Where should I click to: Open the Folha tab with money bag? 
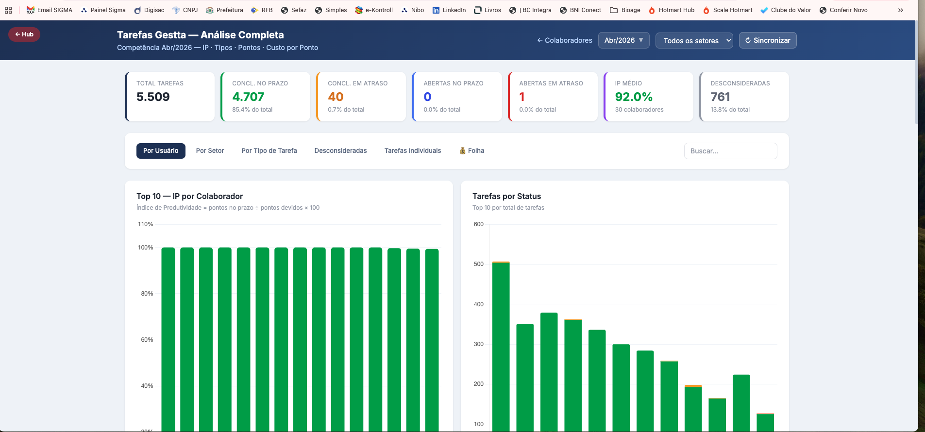point(471,151)
